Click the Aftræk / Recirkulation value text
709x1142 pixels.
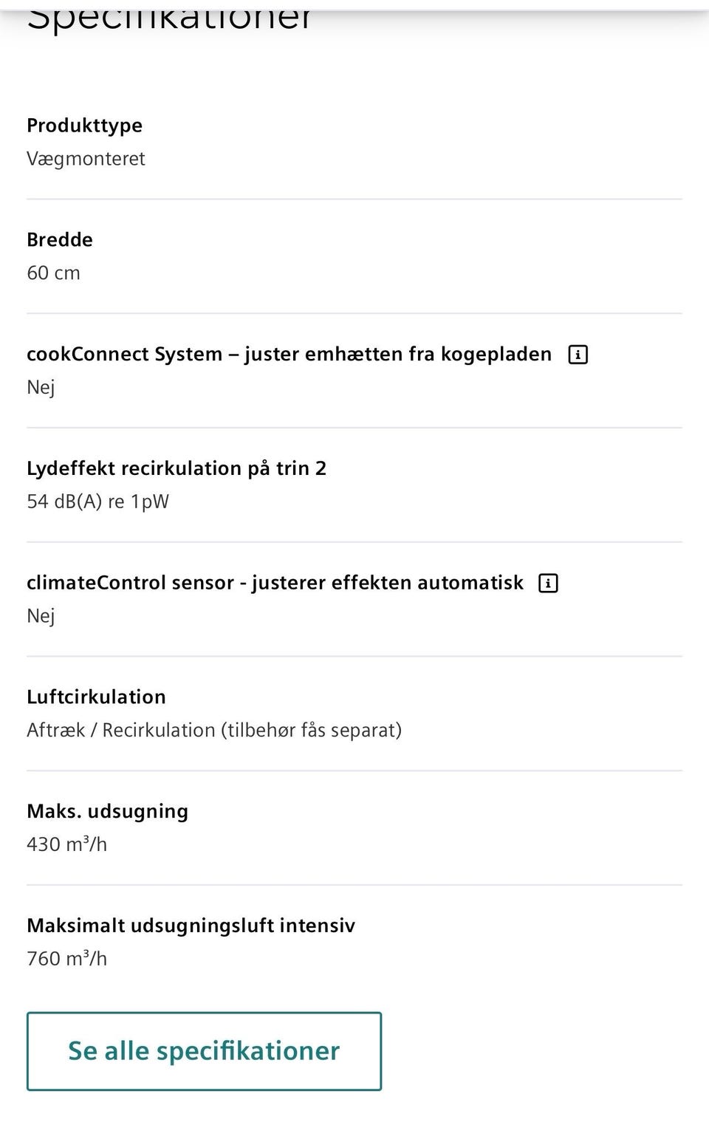214,730
